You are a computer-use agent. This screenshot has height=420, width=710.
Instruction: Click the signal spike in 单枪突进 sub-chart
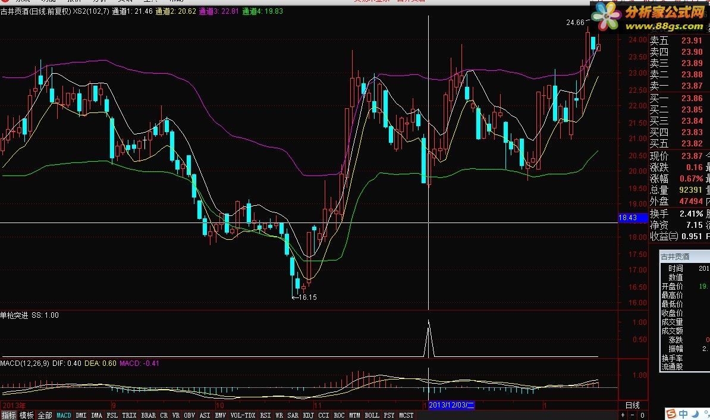tap(428, 337)
